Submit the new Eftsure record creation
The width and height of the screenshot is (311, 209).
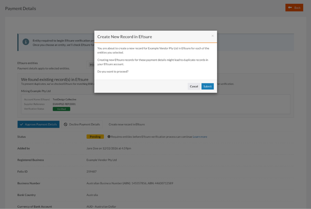207,86
